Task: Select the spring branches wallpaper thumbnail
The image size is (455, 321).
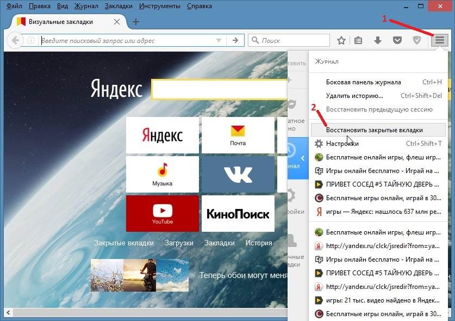Action: pos(107,275)
